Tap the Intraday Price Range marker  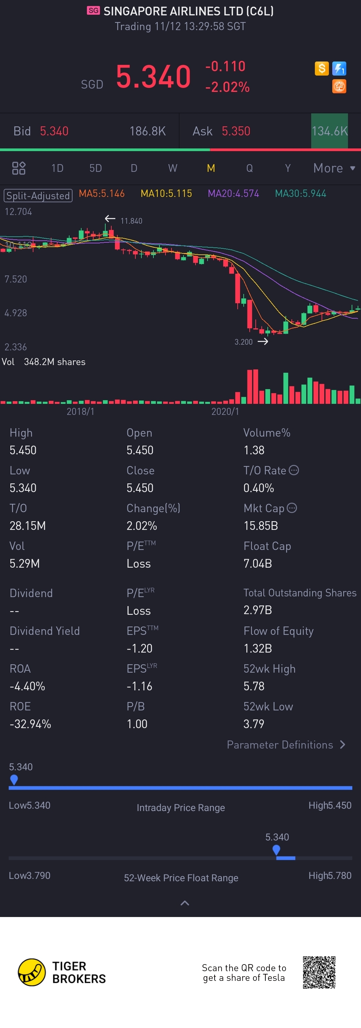(14, 779)
